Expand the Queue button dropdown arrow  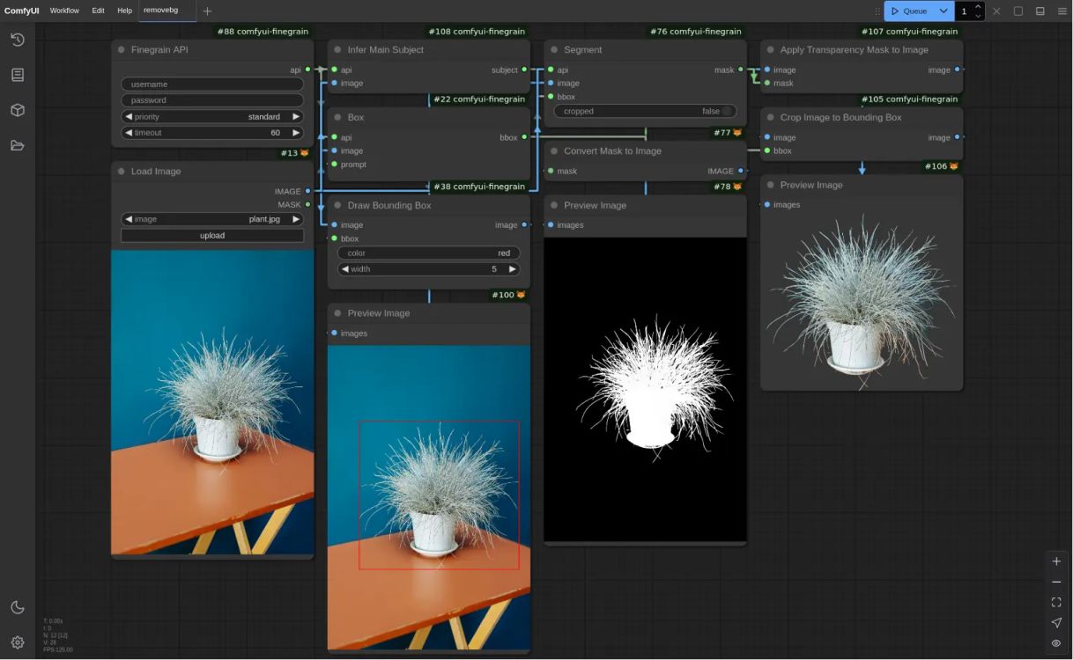[x=943, y=11]
